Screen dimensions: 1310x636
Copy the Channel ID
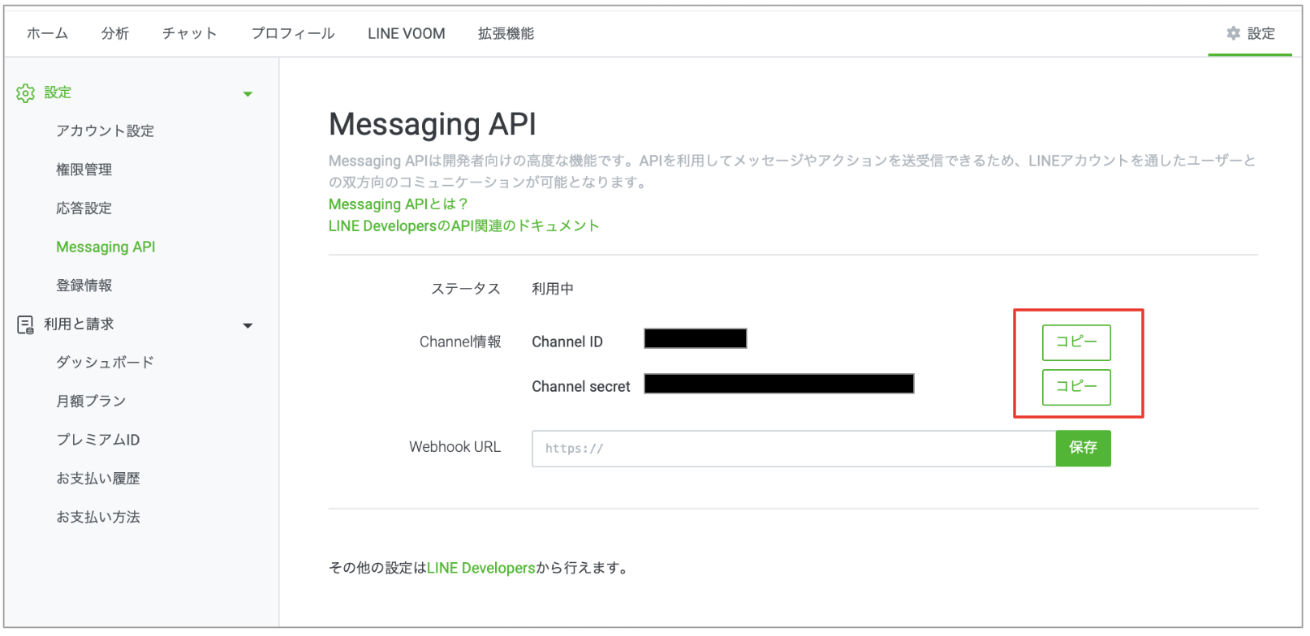tap(1076, 342)
